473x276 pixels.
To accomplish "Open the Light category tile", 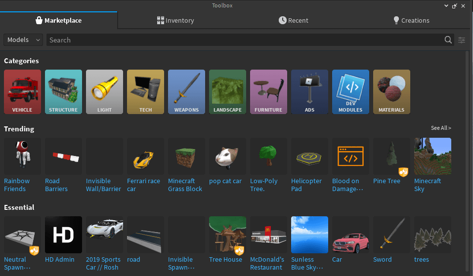I will pos(104,92).
